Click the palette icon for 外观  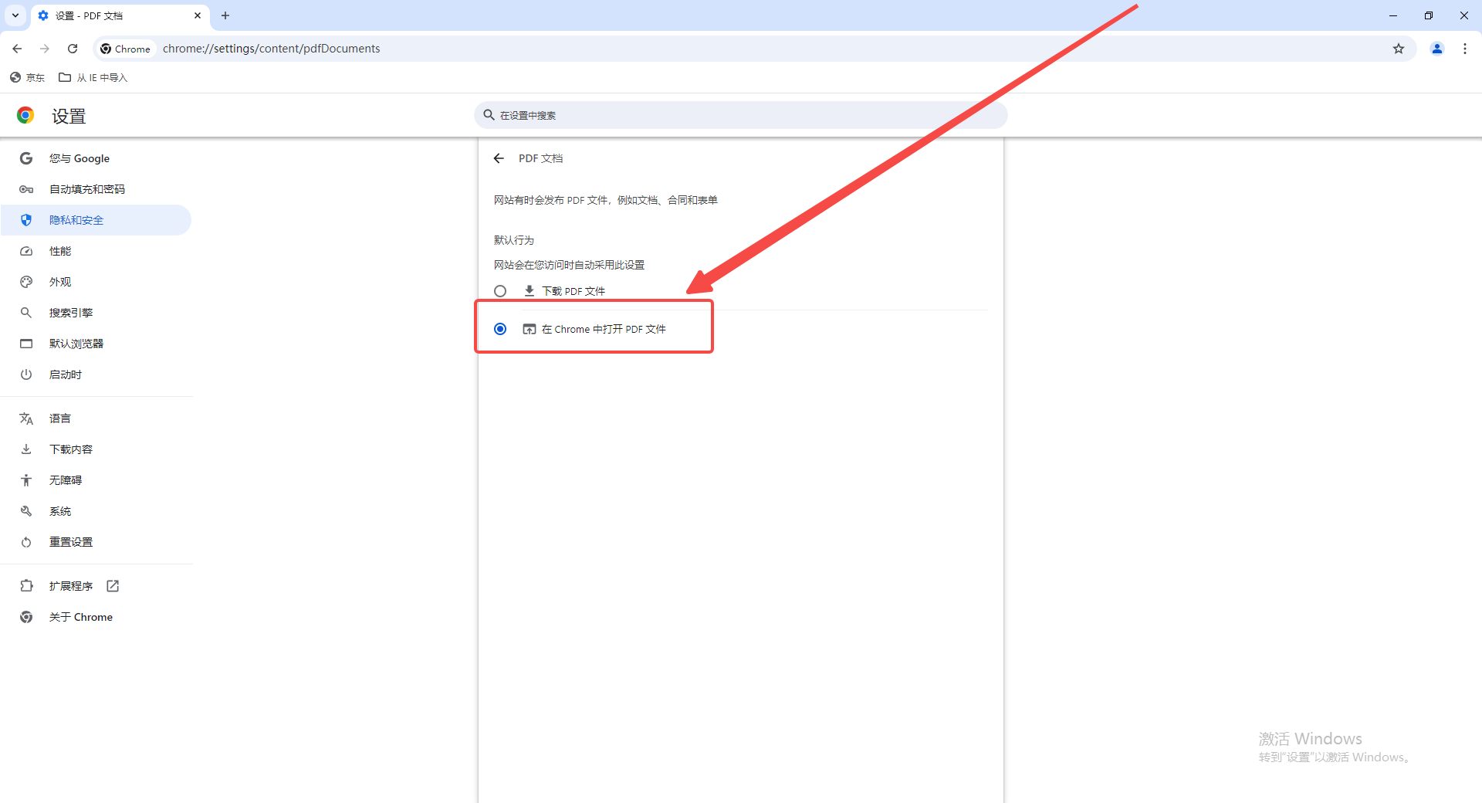(x=26, y=282)
